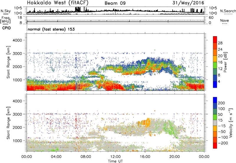Click the "200" label on velocity color bar
236x163 pixels.
(222, 103)
